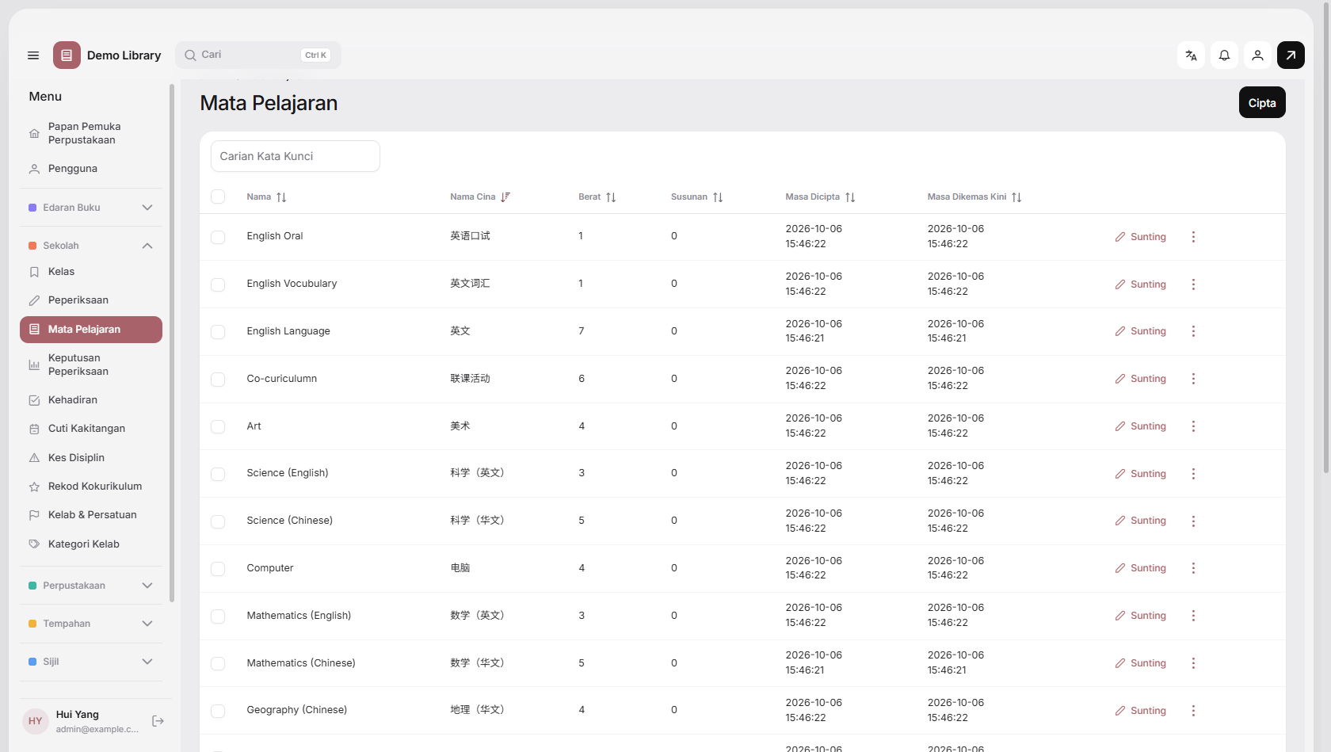Click Sunting for Science (English)
Screen dimensions: 1331x752
1140,474
